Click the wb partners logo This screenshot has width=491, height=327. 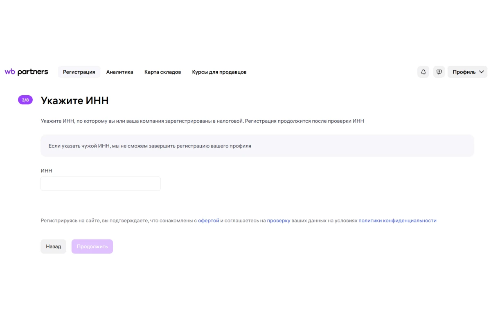26,72
